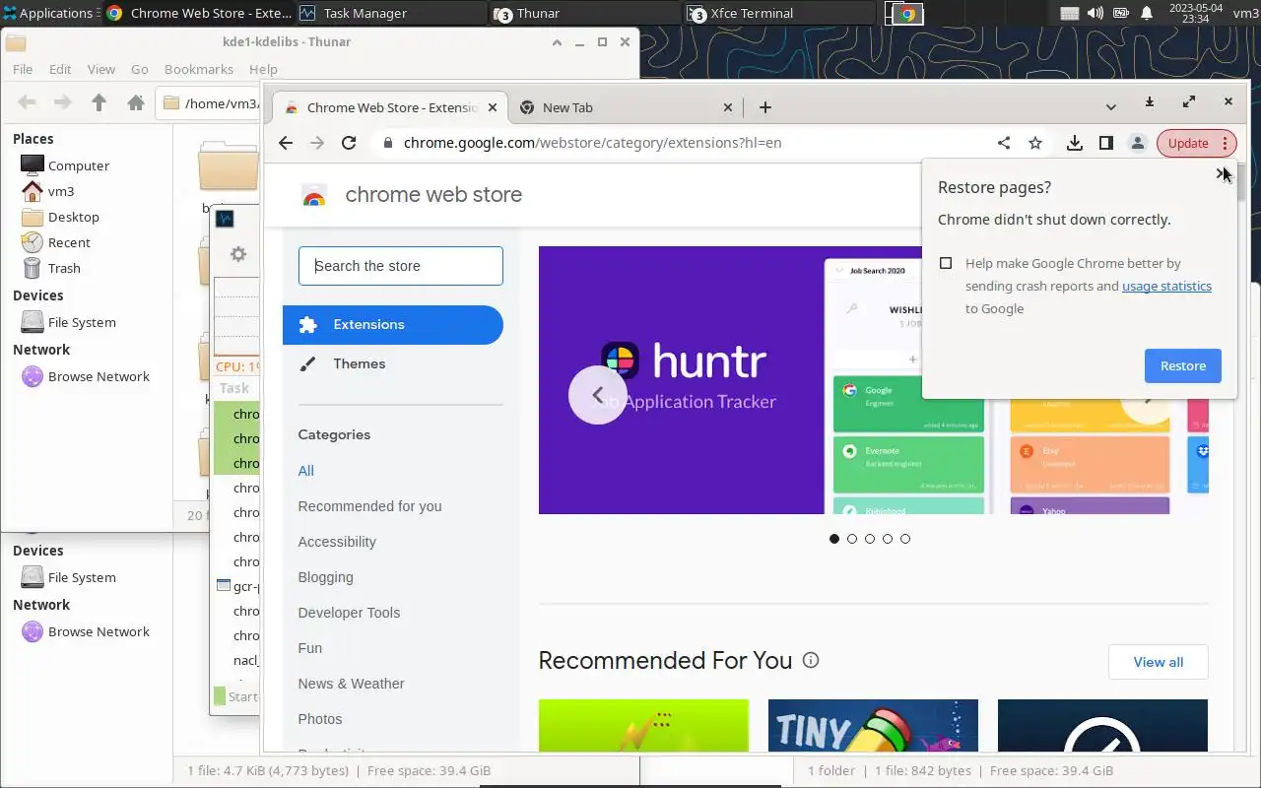
Task: Select the first carousel dot
Action: [834, 539]
